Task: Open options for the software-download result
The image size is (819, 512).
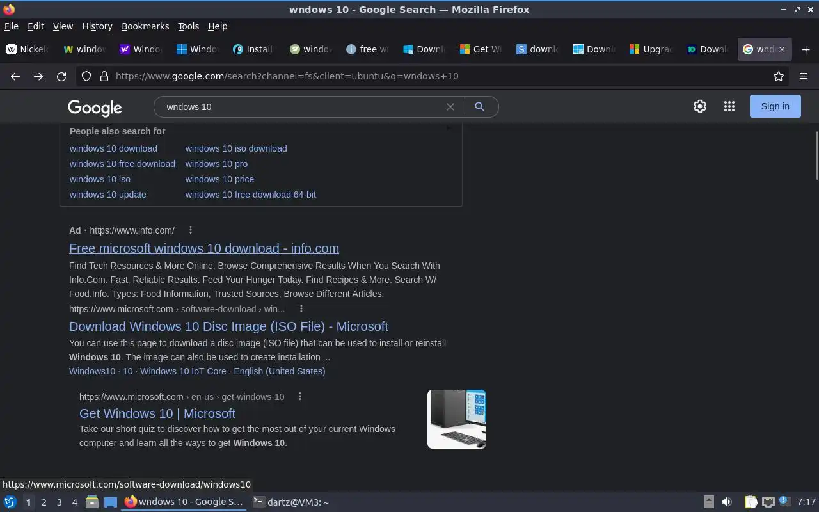Action: (x=301, y=308)
